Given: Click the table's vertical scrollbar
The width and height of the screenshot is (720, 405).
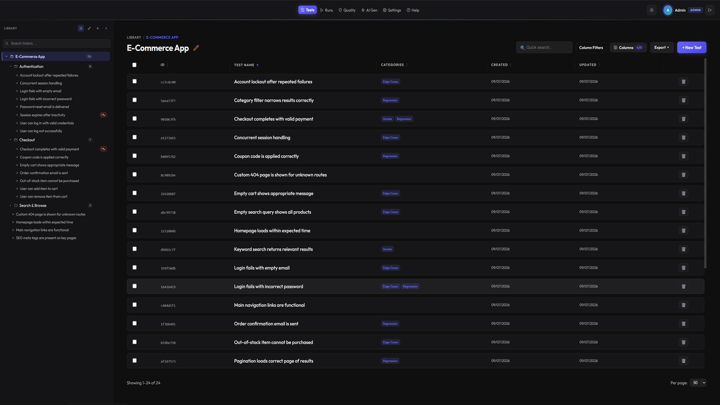Looking at the screenshot, I should (x=705, y=163).
